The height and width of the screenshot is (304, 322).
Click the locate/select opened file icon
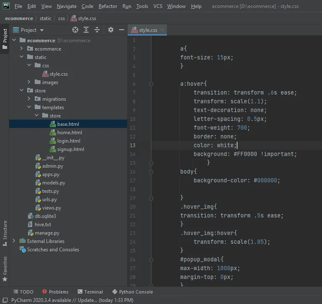click(x=75, y=30)
